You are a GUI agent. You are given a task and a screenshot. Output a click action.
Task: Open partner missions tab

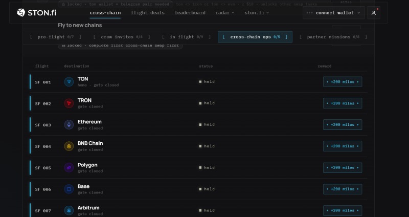333,37
